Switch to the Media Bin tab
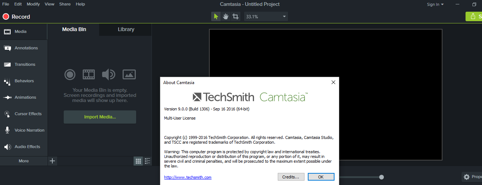Viewport: 482px width, 185px height. 74,29
